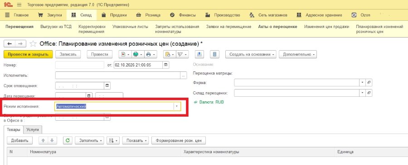Open Выгрузки из ТСД link
The image size is (408, 165).
(x=56, y=27)
